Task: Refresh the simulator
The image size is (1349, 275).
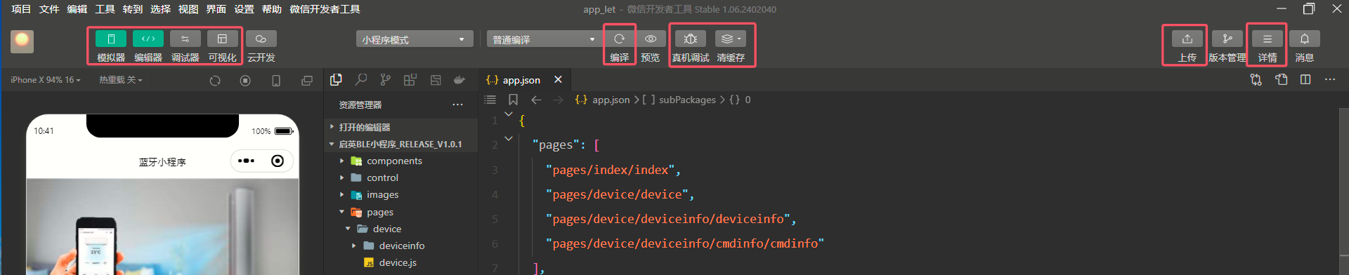Action: [x=215, y=81]
